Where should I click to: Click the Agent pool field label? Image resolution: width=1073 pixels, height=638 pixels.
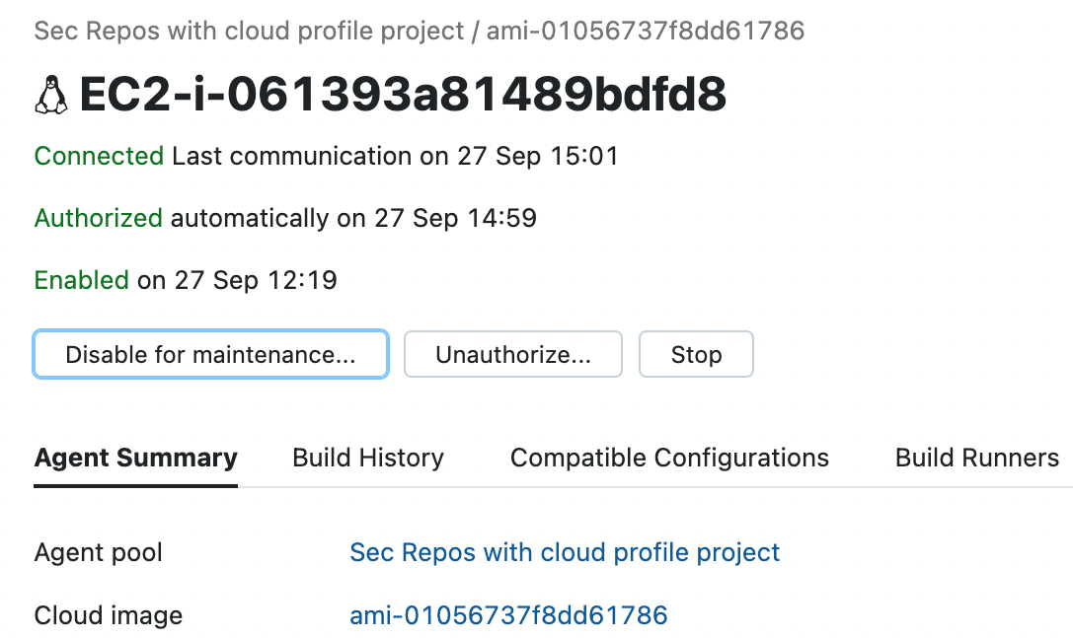[x=99, y=552]
